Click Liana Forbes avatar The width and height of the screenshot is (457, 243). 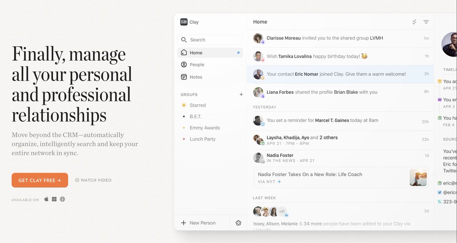click(x=259, y=92)
